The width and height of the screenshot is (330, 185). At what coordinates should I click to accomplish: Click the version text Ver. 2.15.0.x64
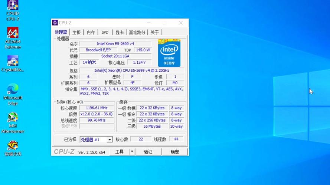pos(92,152)
